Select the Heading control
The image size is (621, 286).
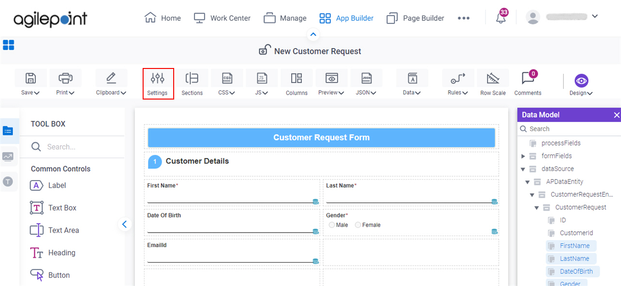pos(53,252)
